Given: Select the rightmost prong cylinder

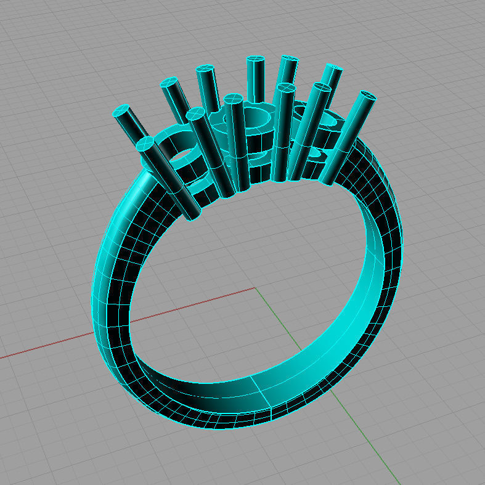Looking at the screenshot, I should click(x=348, y=138).
